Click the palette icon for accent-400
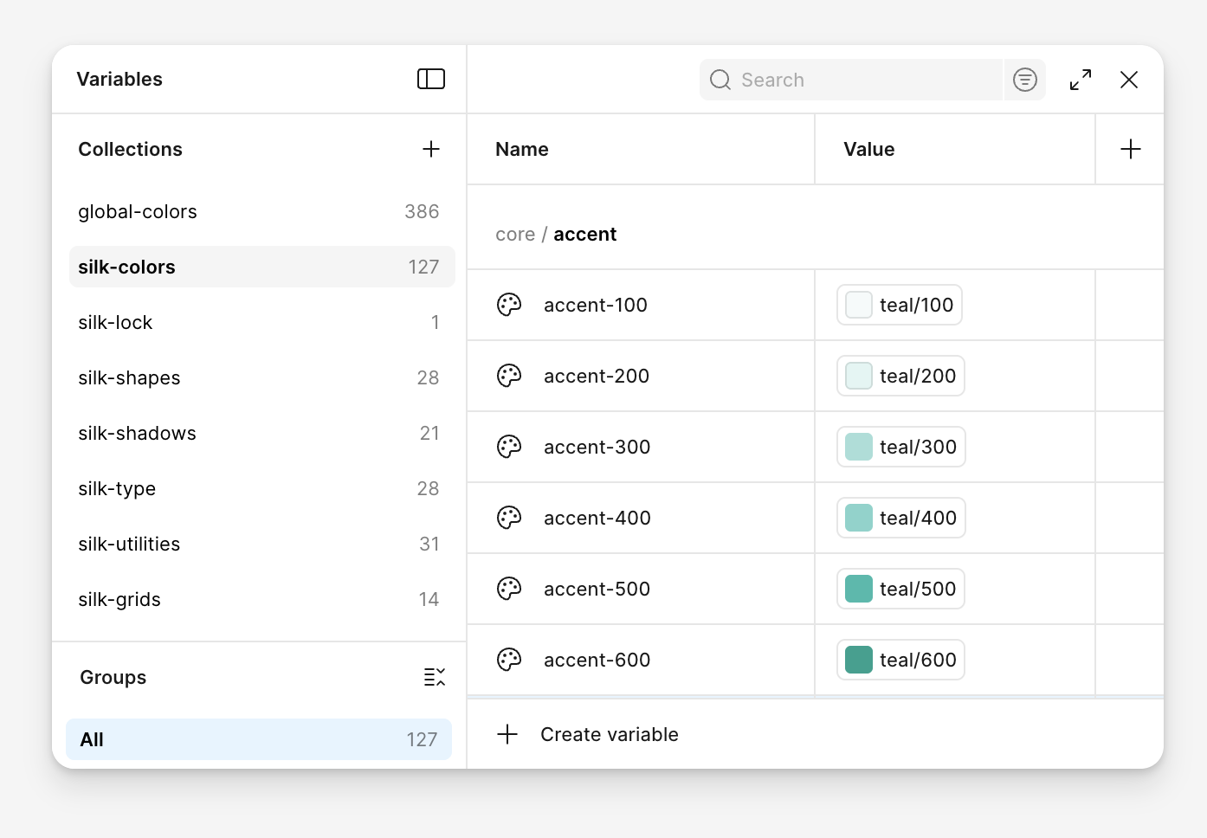 pyautogui.click(x=509, y=518)
